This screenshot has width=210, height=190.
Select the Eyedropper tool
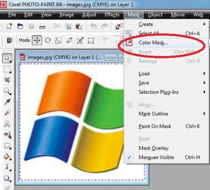pyautogui.click(x=7, y=102)
